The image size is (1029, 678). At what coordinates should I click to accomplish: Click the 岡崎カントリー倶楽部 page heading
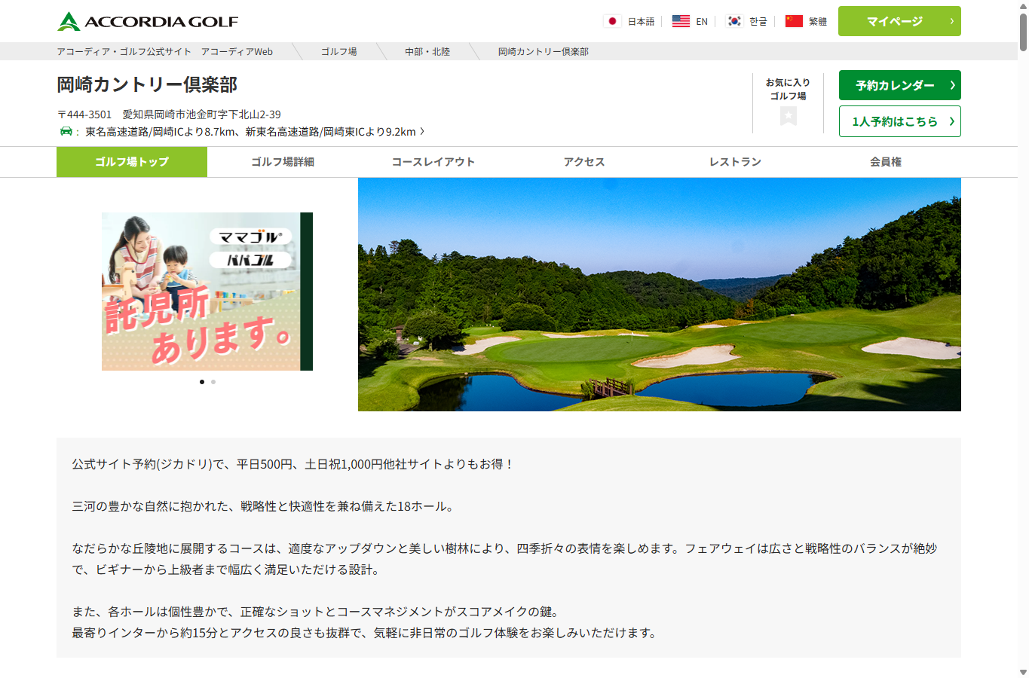click(147, 84)
